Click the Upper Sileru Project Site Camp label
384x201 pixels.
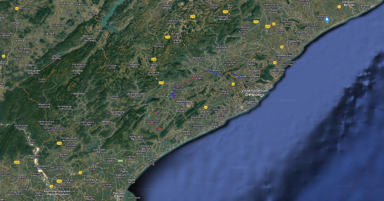tap(89, 38)
